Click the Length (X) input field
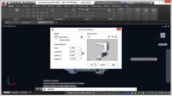 pos(74,51)
